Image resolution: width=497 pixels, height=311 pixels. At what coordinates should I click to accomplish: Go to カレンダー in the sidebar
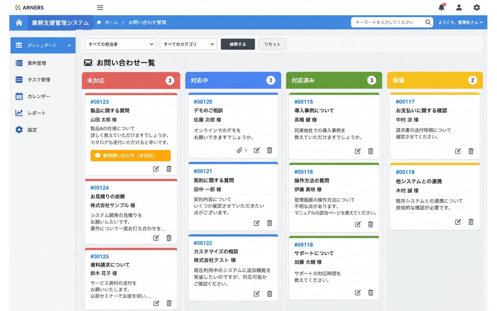pyautogui.click(x=39, y=96)
